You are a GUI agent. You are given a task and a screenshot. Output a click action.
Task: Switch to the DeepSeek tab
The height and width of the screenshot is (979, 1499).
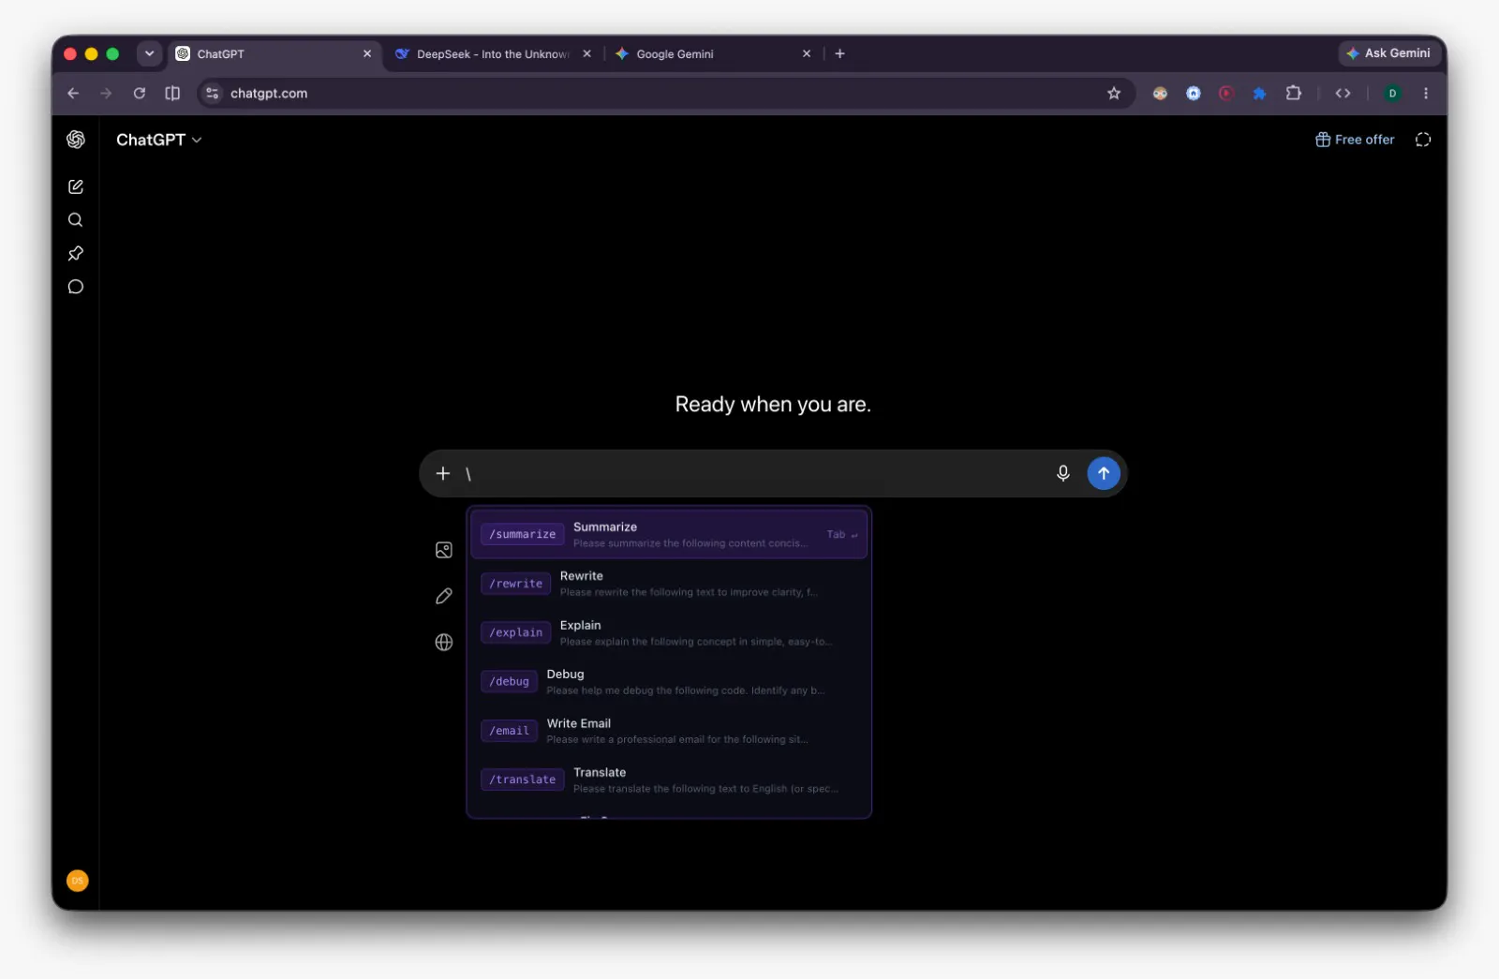(493, 53)
